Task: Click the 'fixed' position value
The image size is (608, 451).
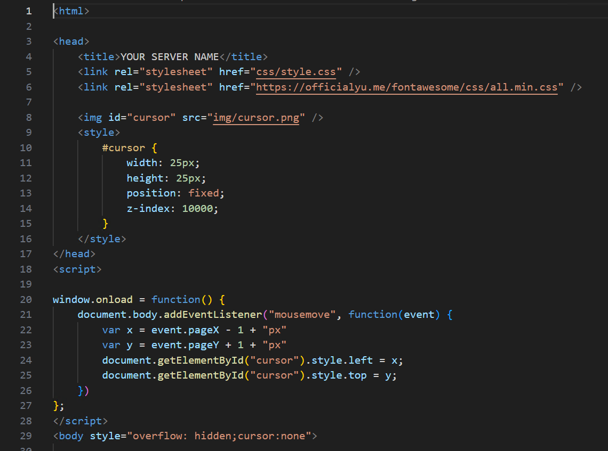Action: (x=204, y=193)
